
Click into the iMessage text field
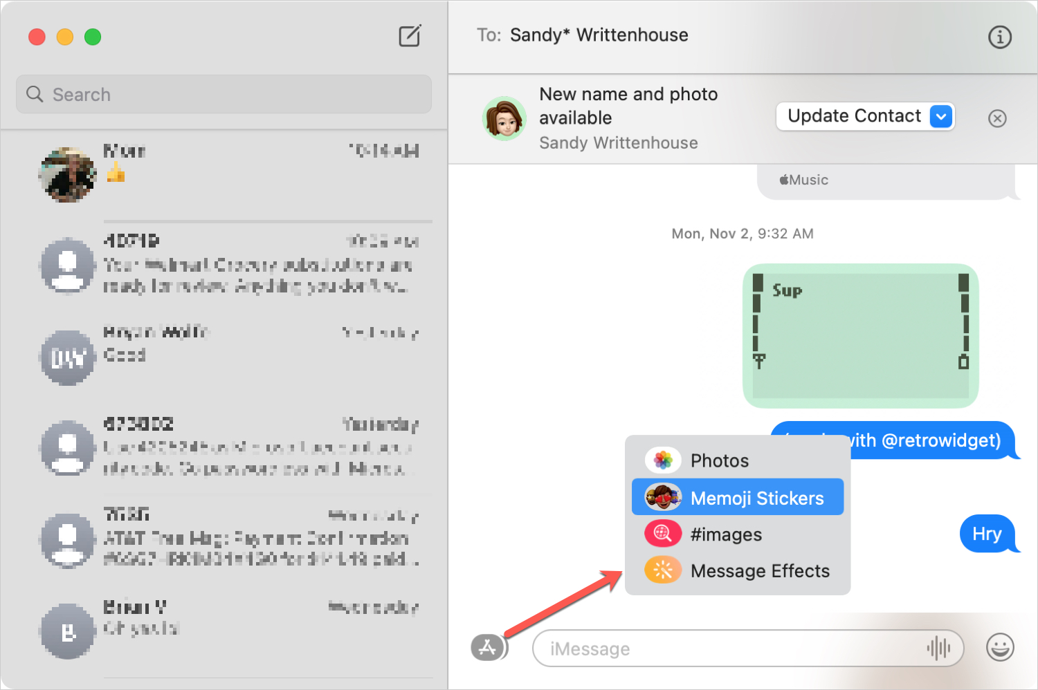(747, 648)
